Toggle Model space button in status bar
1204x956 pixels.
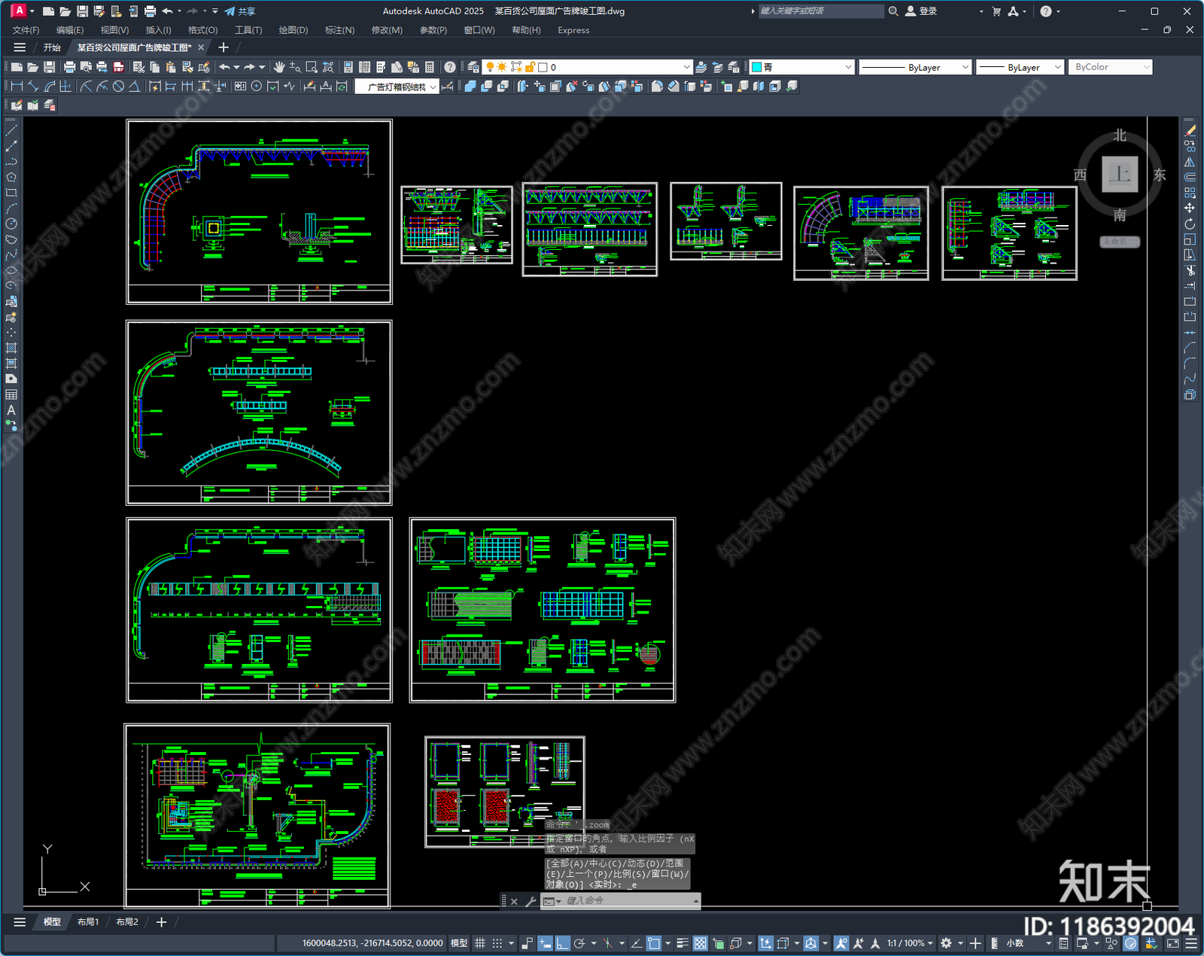[x=458, y=943]
